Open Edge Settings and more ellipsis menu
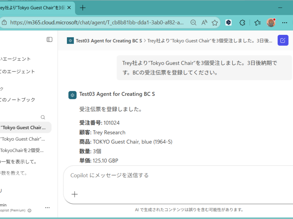Image resolution: width=293 pixels, height=219 pixels. 284,23
